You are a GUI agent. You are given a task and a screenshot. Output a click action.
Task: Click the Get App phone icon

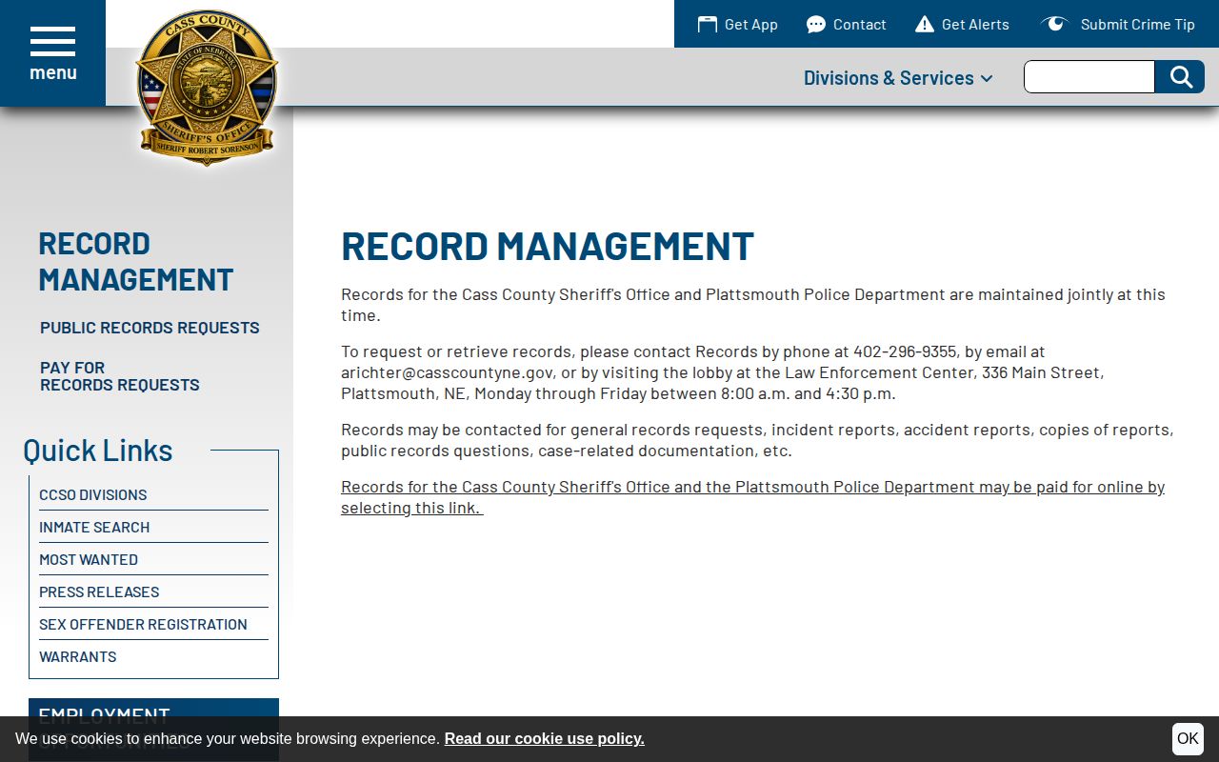(707, 25)
